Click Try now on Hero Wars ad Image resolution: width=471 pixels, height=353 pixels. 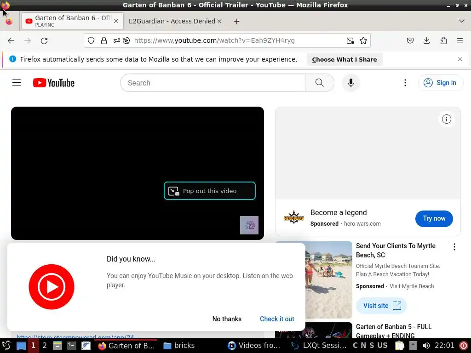(434, 218)
